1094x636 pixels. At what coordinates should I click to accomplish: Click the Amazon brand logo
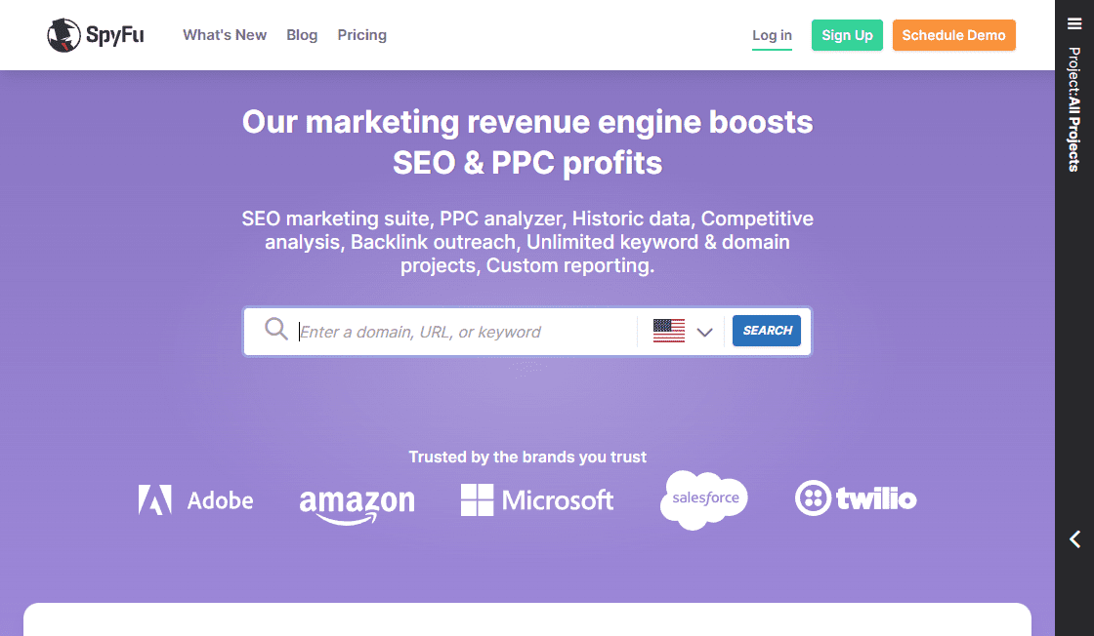pos(357,499)
